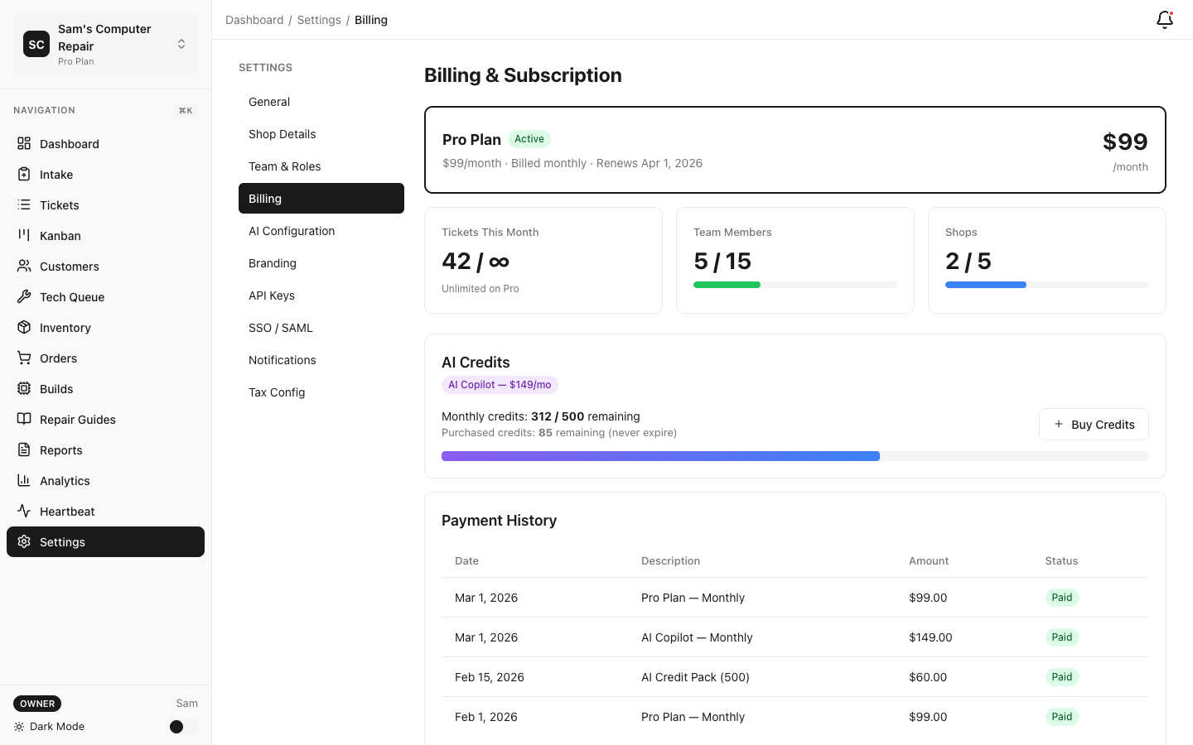Expand the shop selector chevron
The image size is (1193, 745).
[x=181, y=44]
